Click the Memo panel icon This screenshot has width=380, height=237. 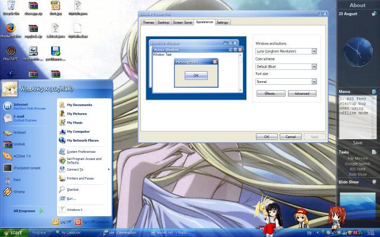pyautogui.click(x=374, y=91)
